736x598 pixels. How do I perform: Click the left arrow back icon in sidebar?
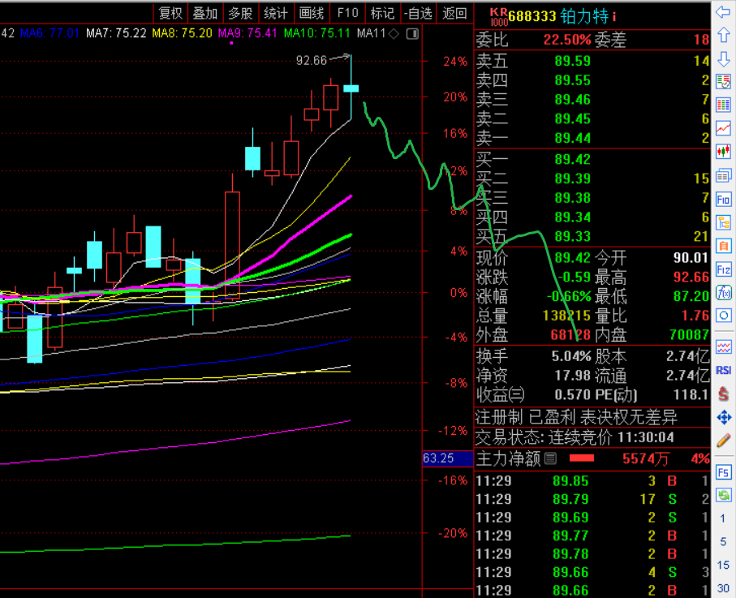click(x=723, y=11)
